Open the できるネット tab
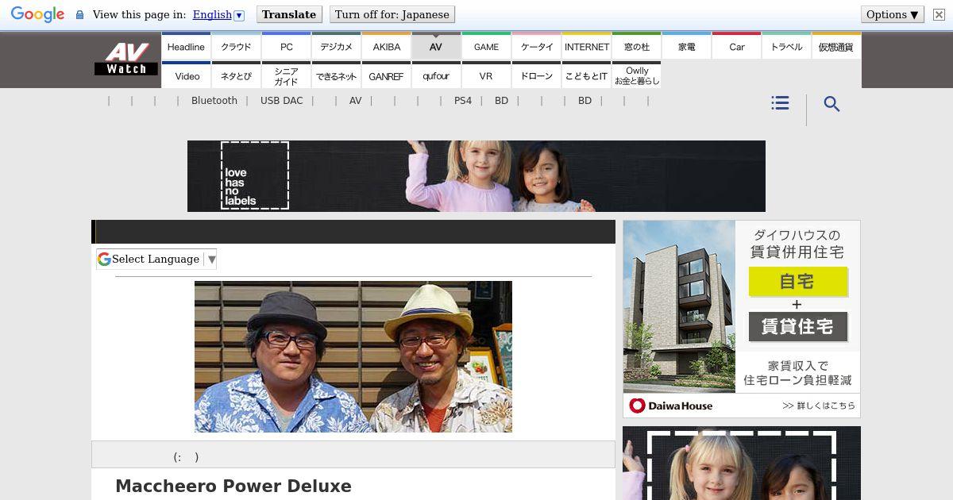The width and height of the screenshot is (953, 500). tap(336, 75)
